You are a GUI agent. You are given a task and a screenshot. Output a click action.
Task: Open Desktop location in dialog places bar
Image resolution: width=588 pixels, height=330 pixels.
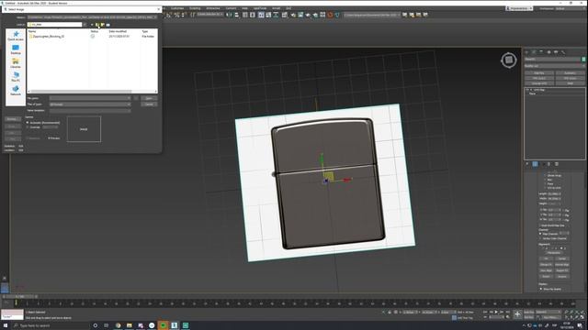coord(16,49)
